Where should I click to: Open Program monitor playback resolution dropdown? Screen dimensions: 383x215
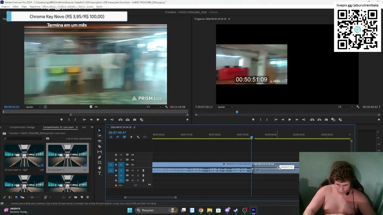tap(346, 107)
